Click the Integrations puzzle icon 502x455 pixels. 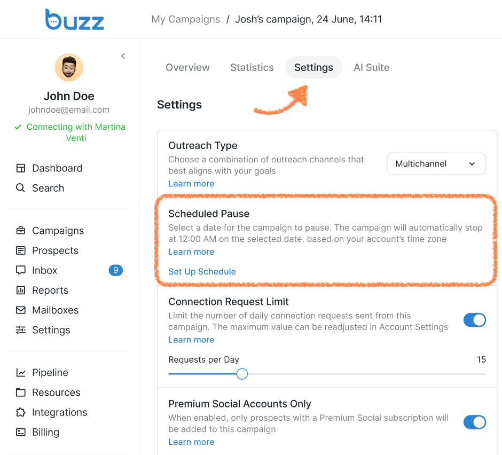tap(21, 412)
